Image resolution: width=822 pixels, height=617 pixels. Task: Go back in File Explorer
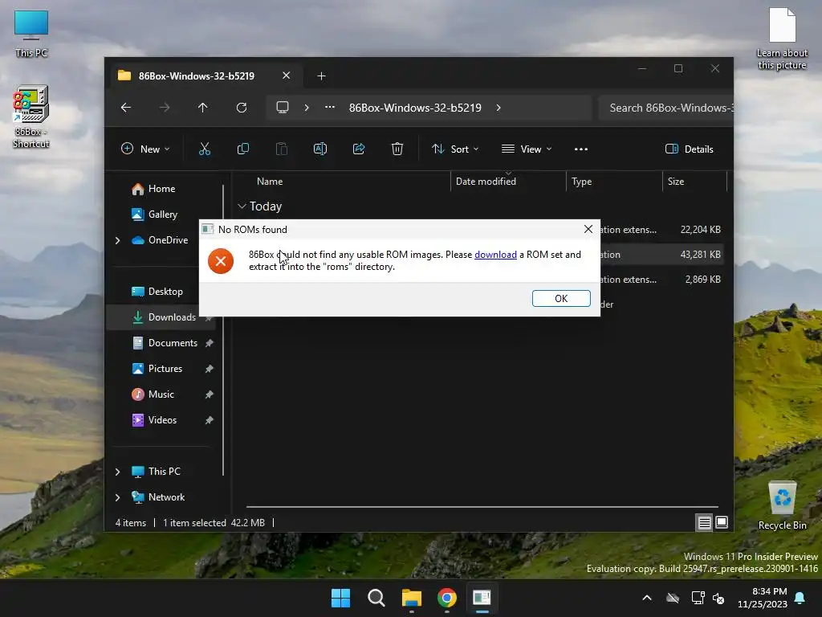pos(126,108)
